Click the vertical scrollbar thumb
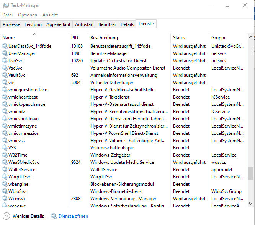The width and height of the screenshot is (255, 225). [250, 173]
